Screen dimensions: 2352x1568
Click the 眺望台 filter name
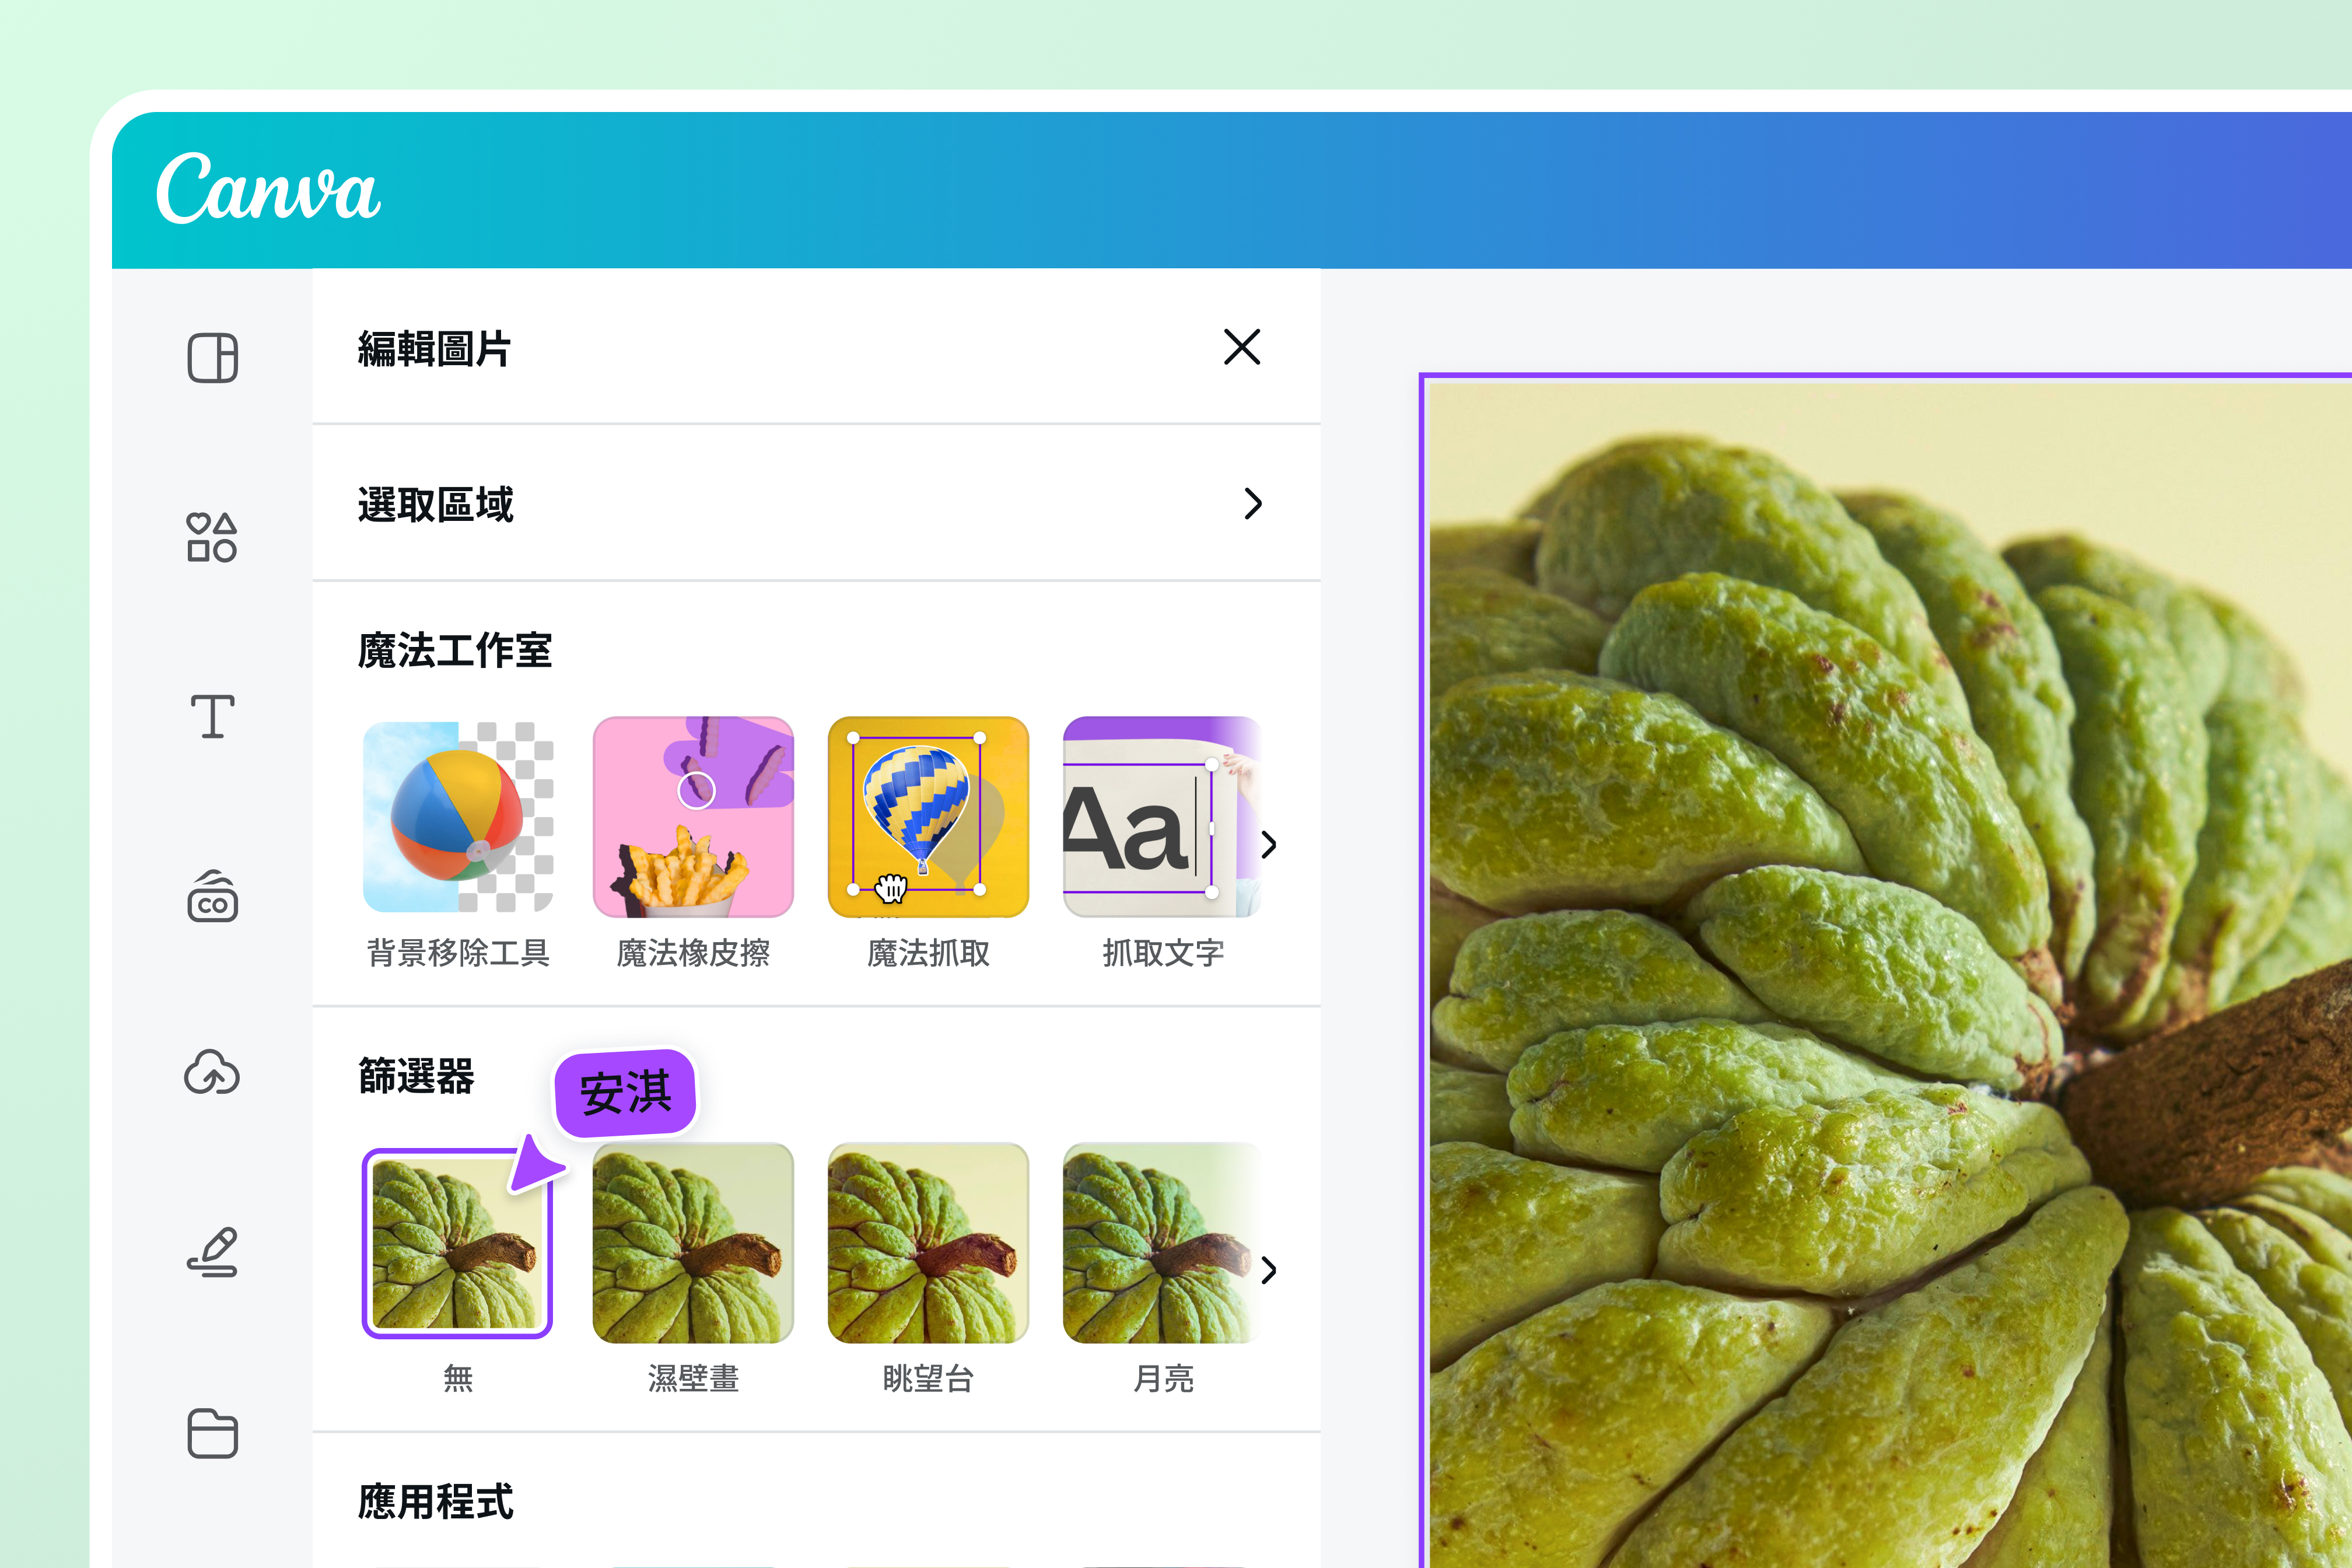(928, 1379)
